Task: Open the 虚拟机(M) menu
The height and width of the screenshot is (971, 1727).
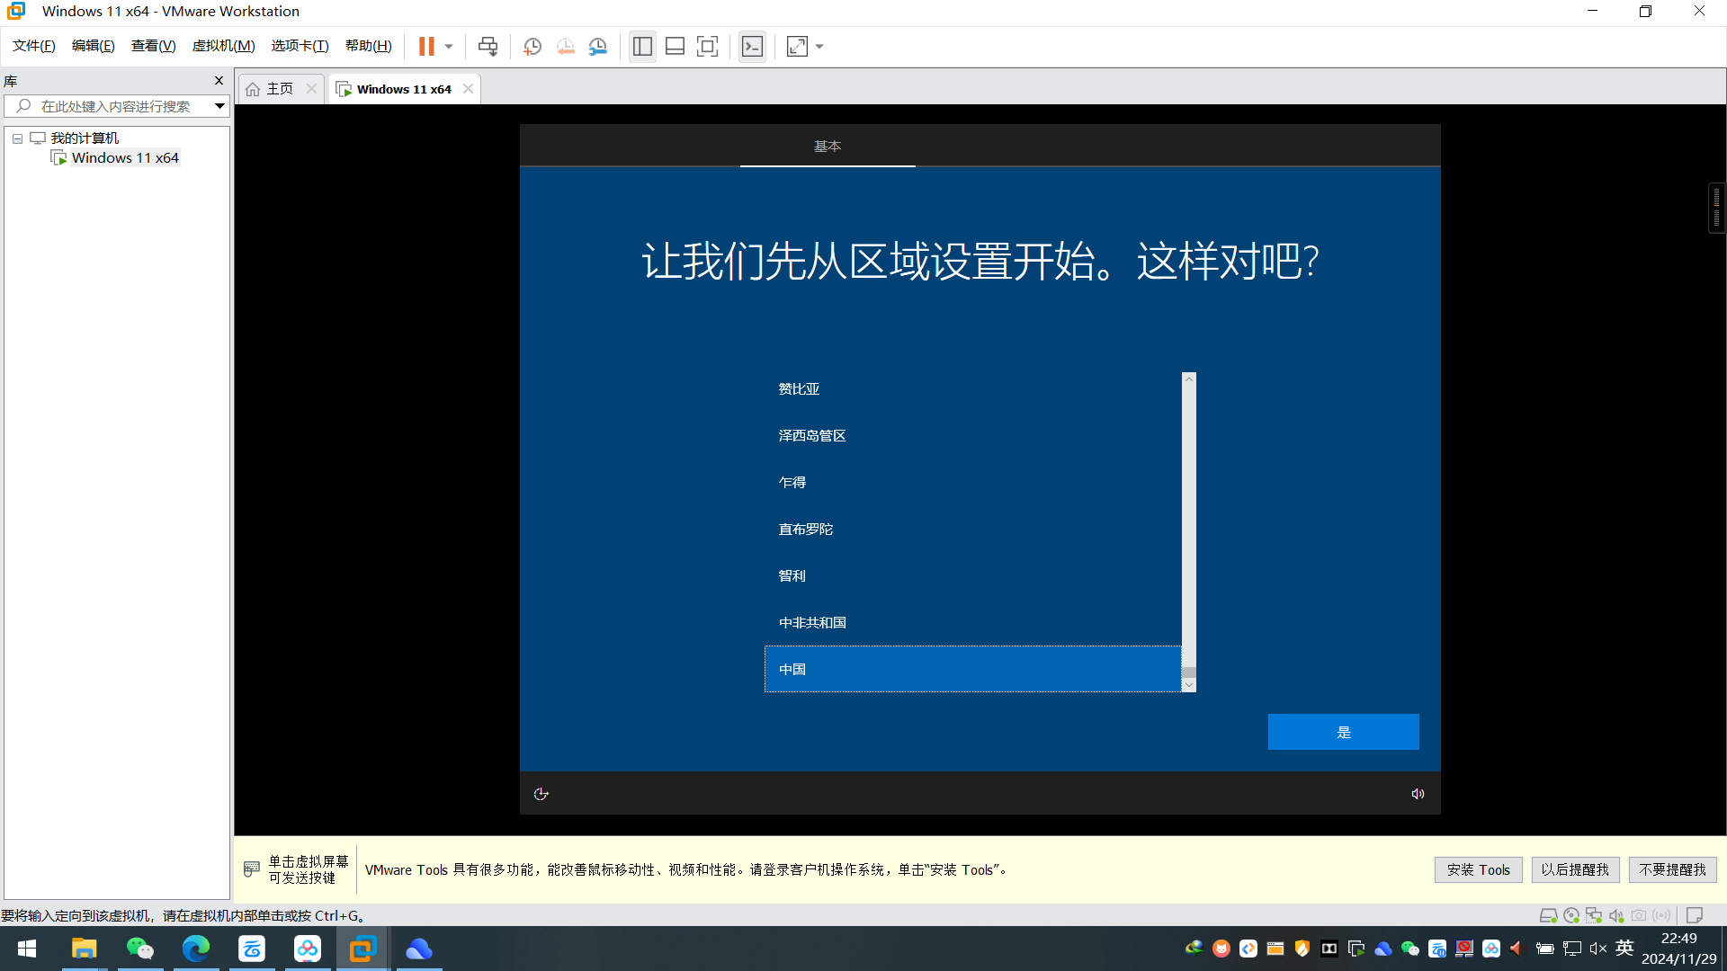Action: (x=224, y=46)
